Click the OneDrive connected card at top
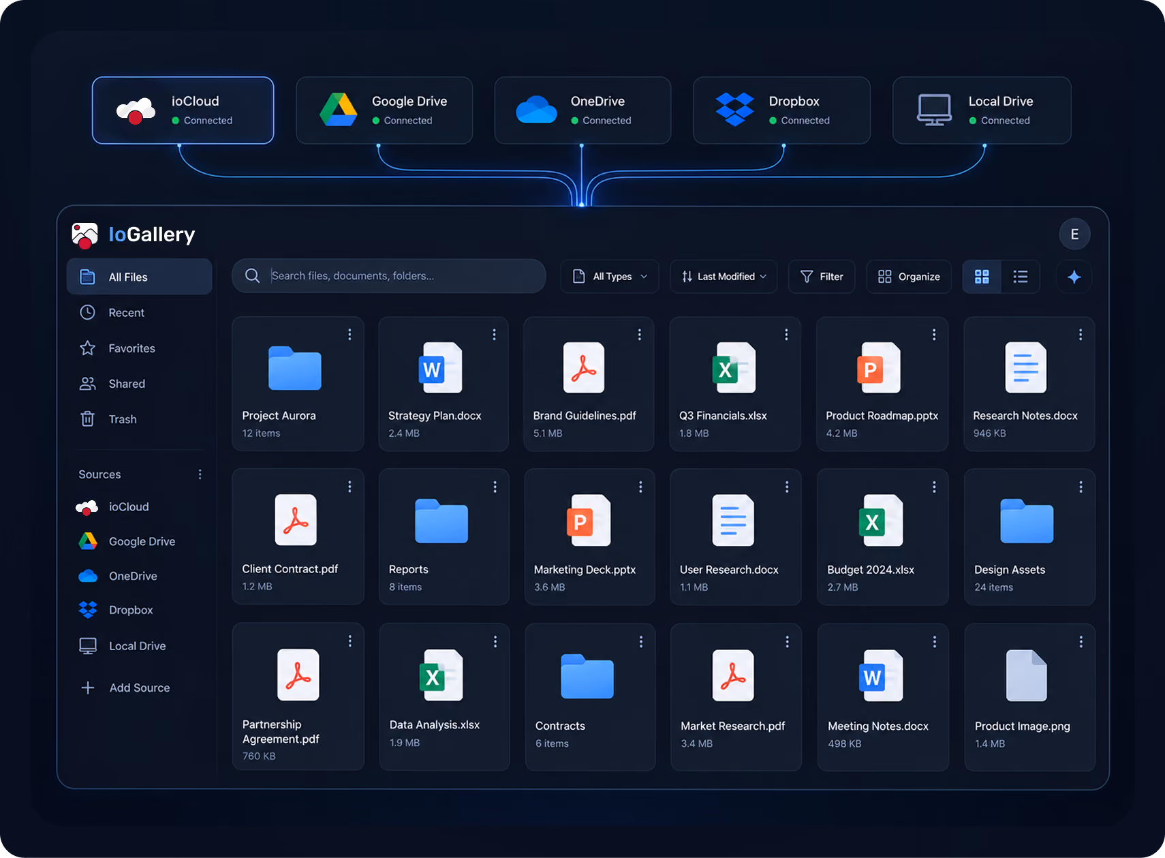This screenshot has width=1165, height=858. click(x=582, y=110)
